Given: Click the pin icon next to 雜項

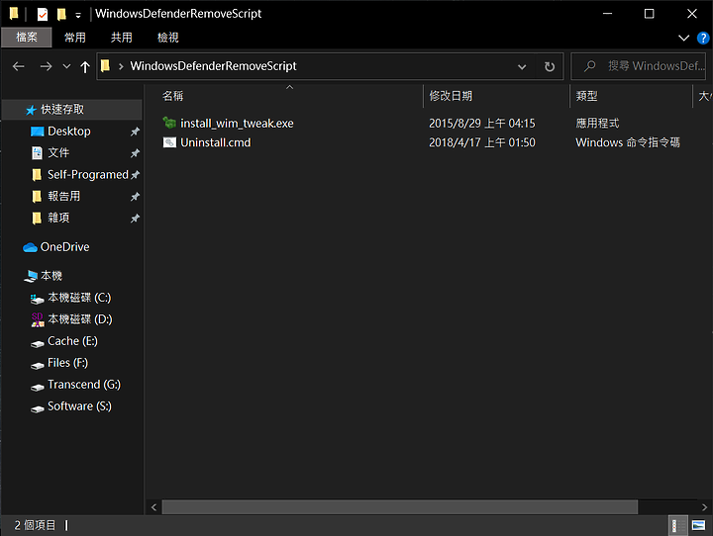Looking at the screenshot, I should pos(135,219).
